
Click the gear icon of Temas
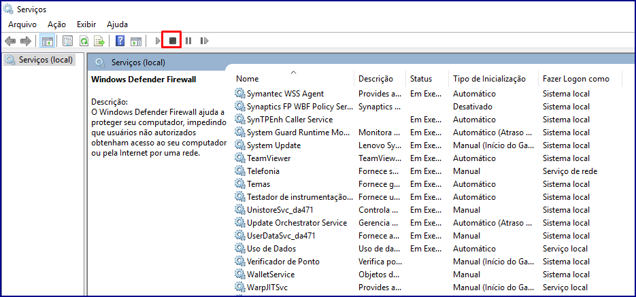pyautogui.click(x=240, y=184)
